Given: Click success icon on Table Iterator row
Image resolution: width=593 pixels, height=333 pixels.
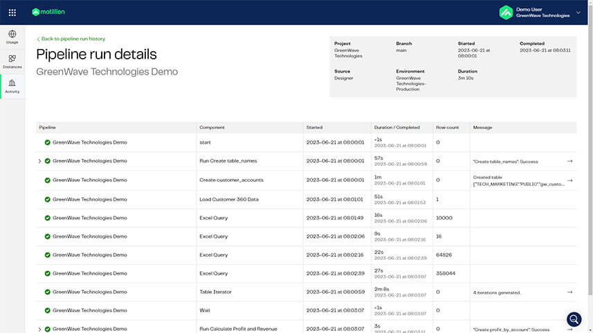Looking at the screenshot, I should tap(47, 292).
